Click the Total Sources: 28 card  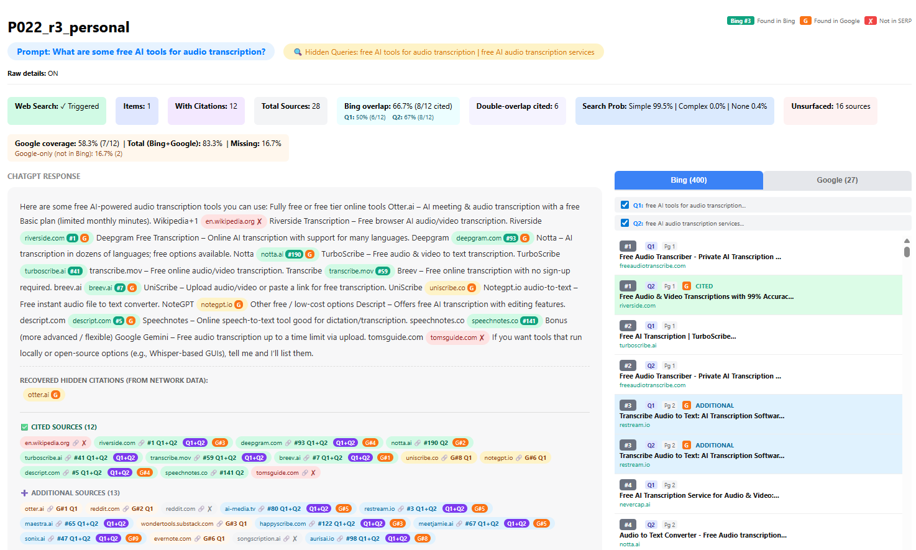click(291, 111)
